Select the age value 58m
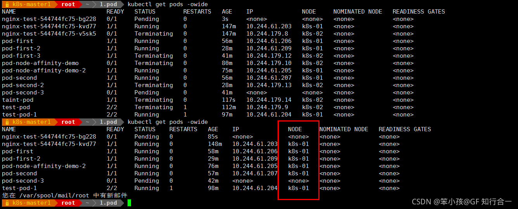This screenshot has width=518, height=209. pos(213,151)
